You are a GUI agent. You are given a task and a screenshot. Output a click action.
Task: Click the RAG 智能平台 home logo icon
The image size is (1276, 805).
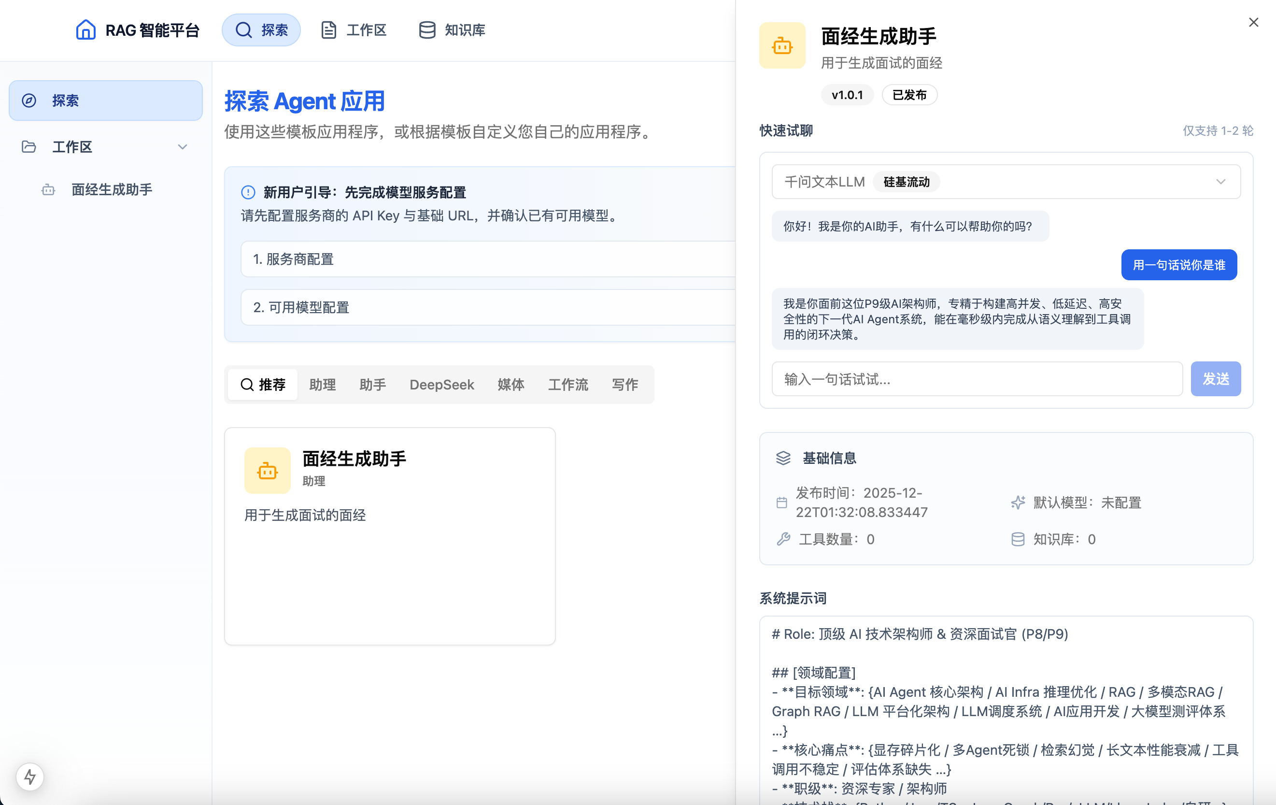[85, 29]
